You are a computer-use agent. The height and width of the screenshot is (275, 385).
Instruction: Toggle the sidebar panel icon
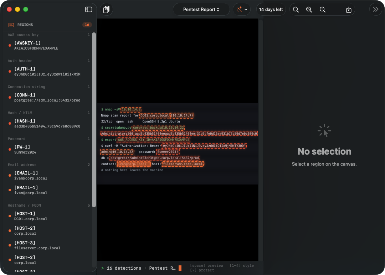click(88, 9)
